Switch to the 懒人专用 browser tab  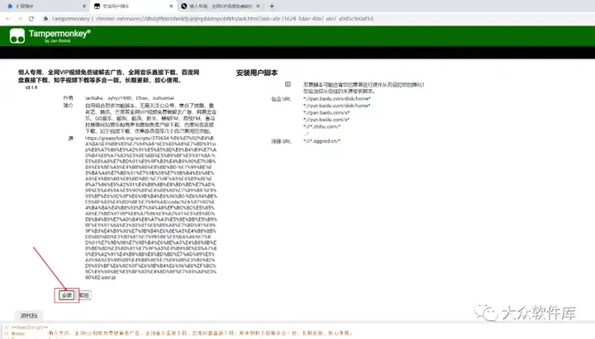(x=221, y=6)
